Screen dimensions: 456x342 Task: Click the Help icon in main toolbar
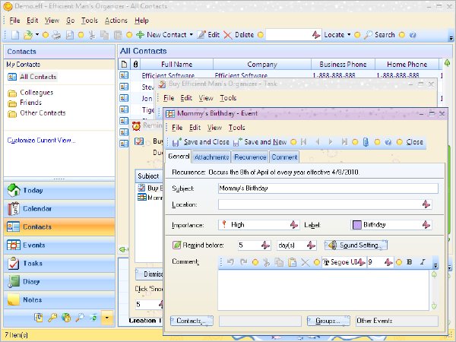coord(413,35)
